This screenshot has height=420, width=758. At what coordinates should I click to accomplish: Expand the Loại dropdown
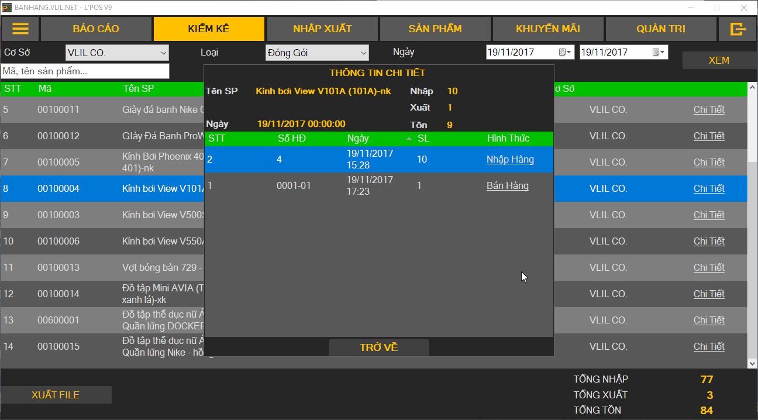(363, 53)
